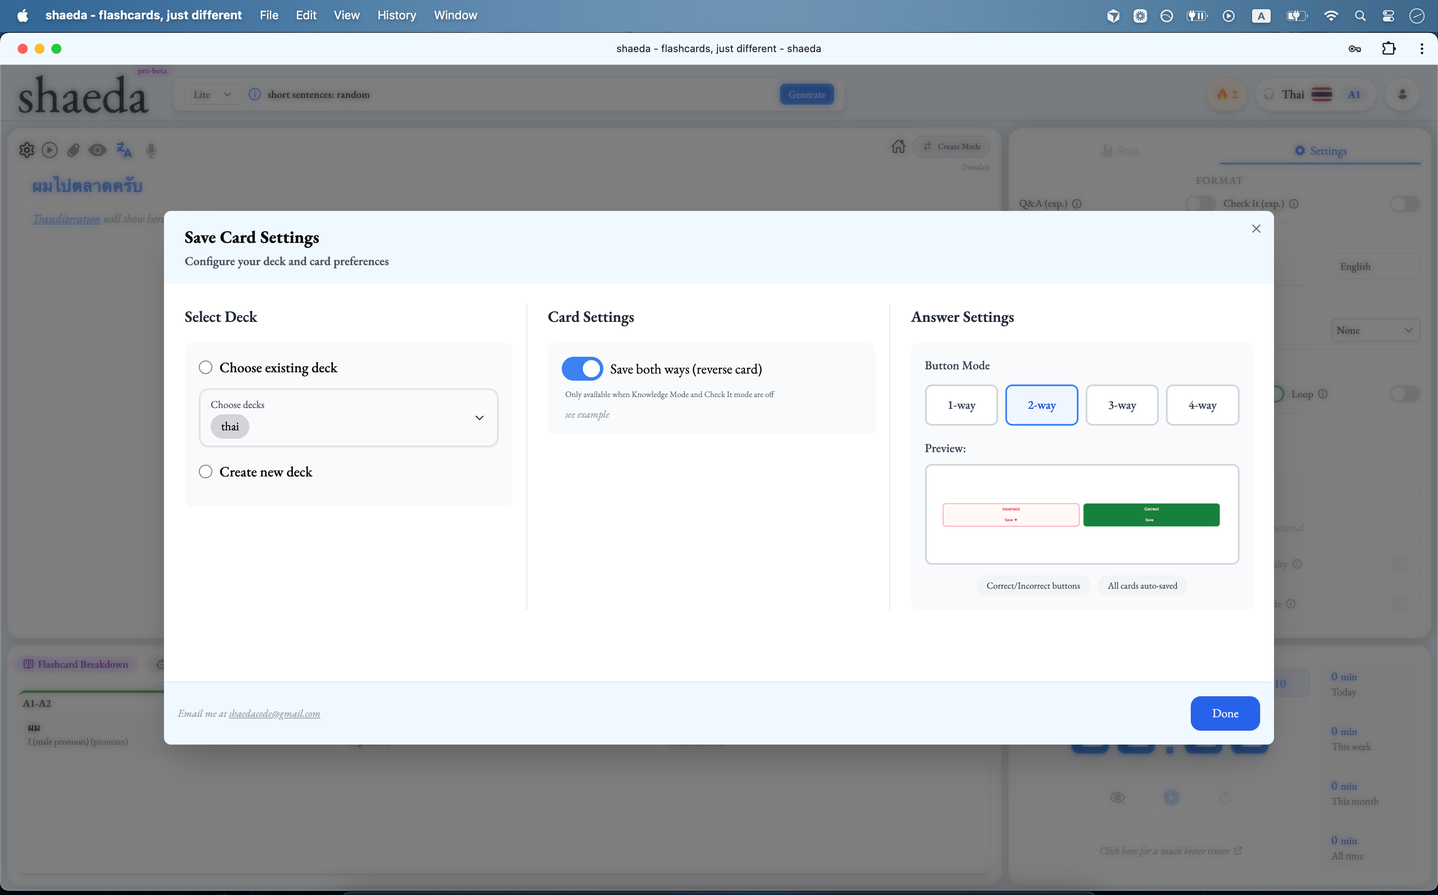Select the 3-way button mode

tap(1121, 405)
